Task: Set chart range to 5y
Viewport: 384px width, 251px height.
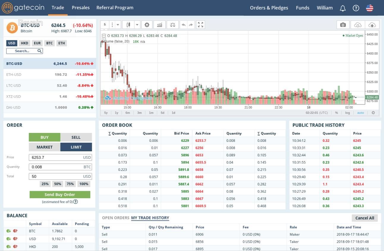Action: 106,113
